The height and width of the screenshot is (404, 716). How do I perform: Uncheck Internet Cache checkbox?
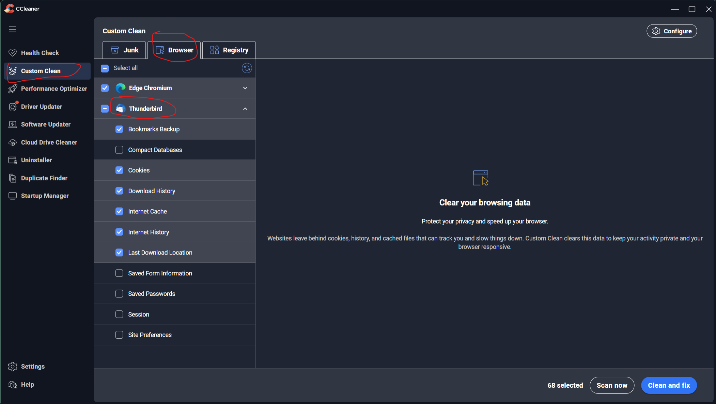(119, 211)
